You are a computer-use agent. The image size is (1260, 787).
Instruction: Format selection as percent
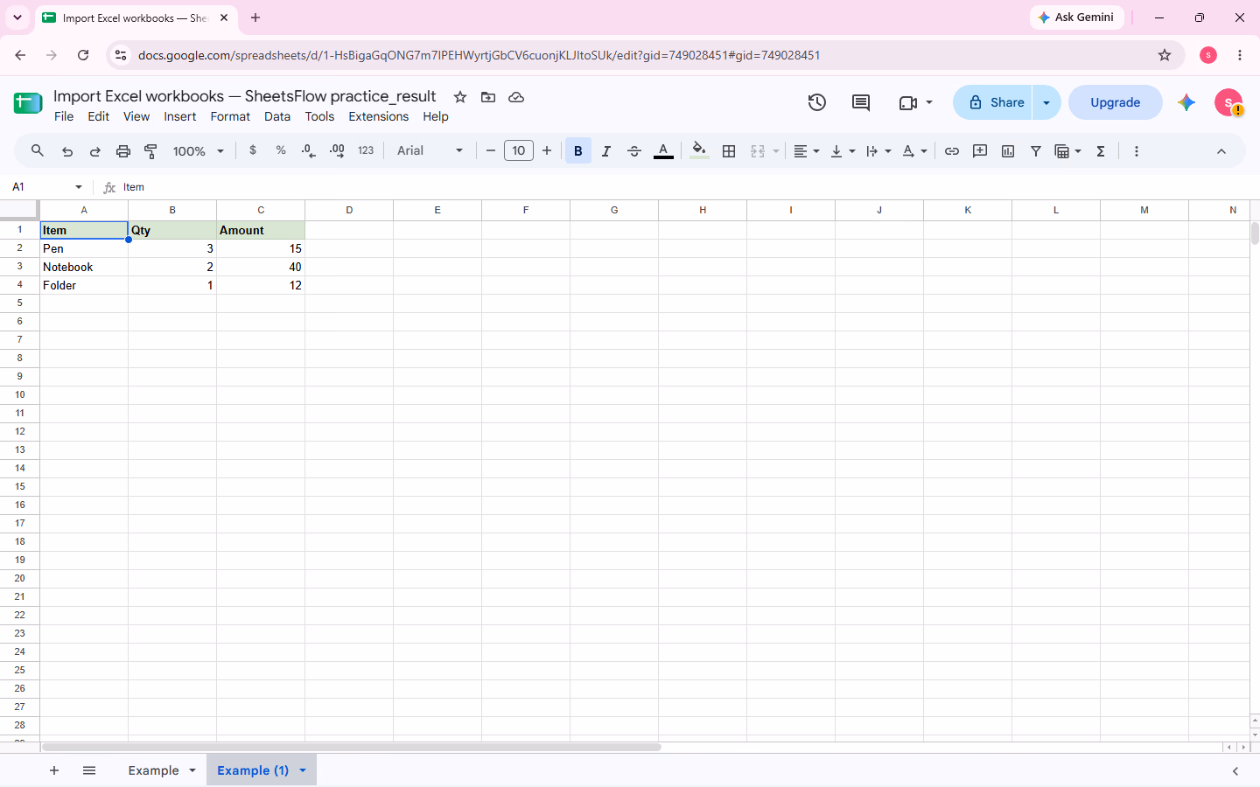coord(281,150)
